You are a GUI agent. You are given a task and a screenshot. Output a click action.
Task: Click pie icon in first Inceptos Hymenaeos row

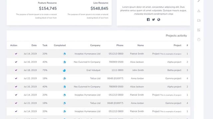(64, 54)
